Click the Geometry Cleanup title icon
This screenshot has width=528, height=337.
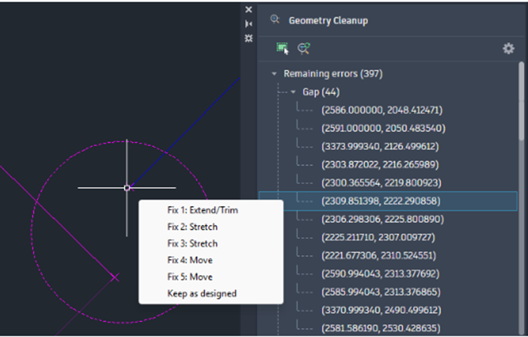[x=275, y=20]
